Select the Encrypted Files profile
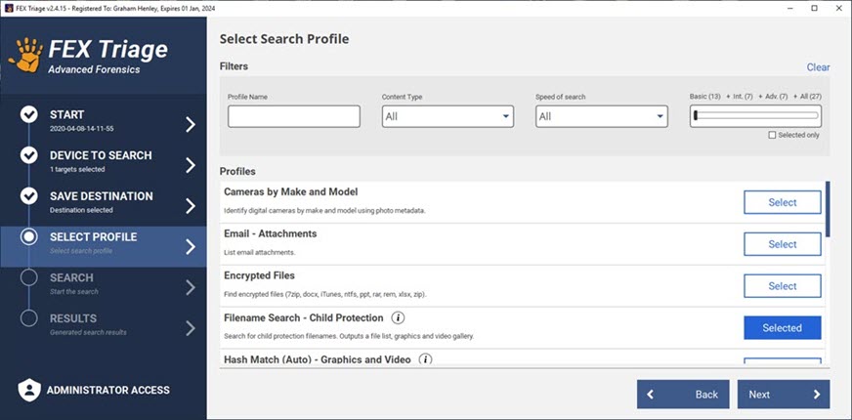 [x=782, y=286]
